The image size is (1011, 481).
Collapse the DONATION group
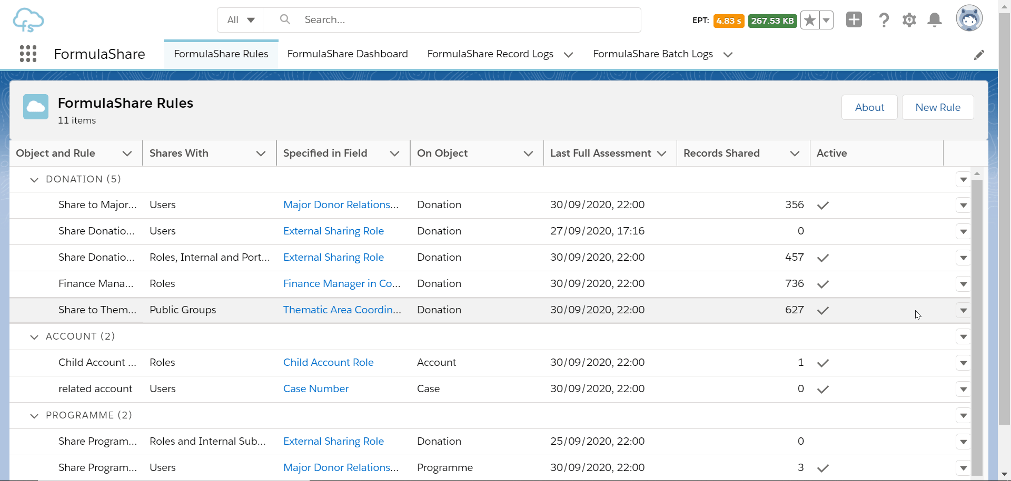[34, 180]
